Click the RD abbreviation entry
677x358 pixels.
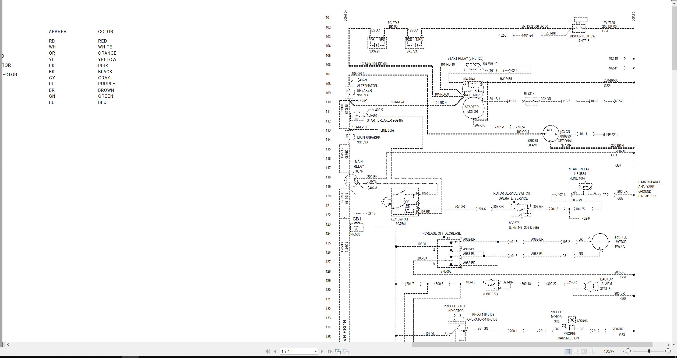click(52, 41)
